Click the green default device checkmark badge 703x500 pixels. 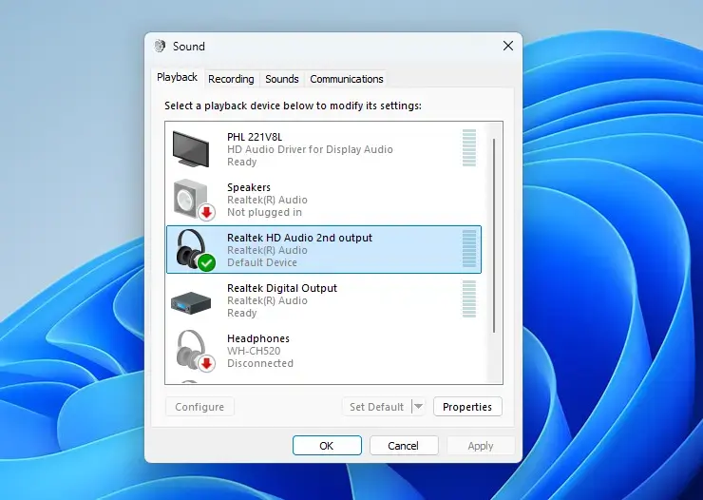(207, 262)
